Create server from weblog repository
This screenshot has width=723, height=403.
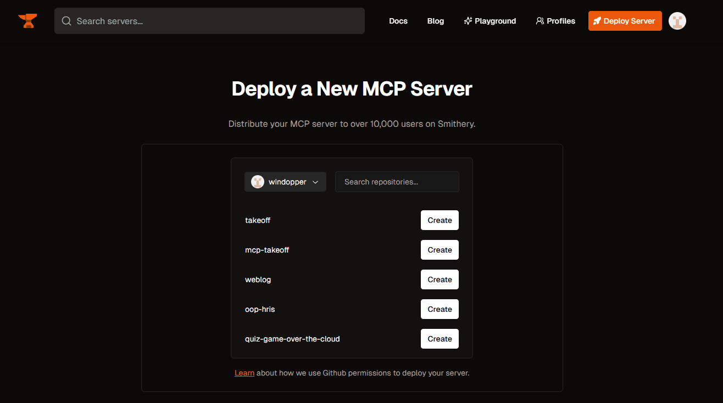point(440,279)
